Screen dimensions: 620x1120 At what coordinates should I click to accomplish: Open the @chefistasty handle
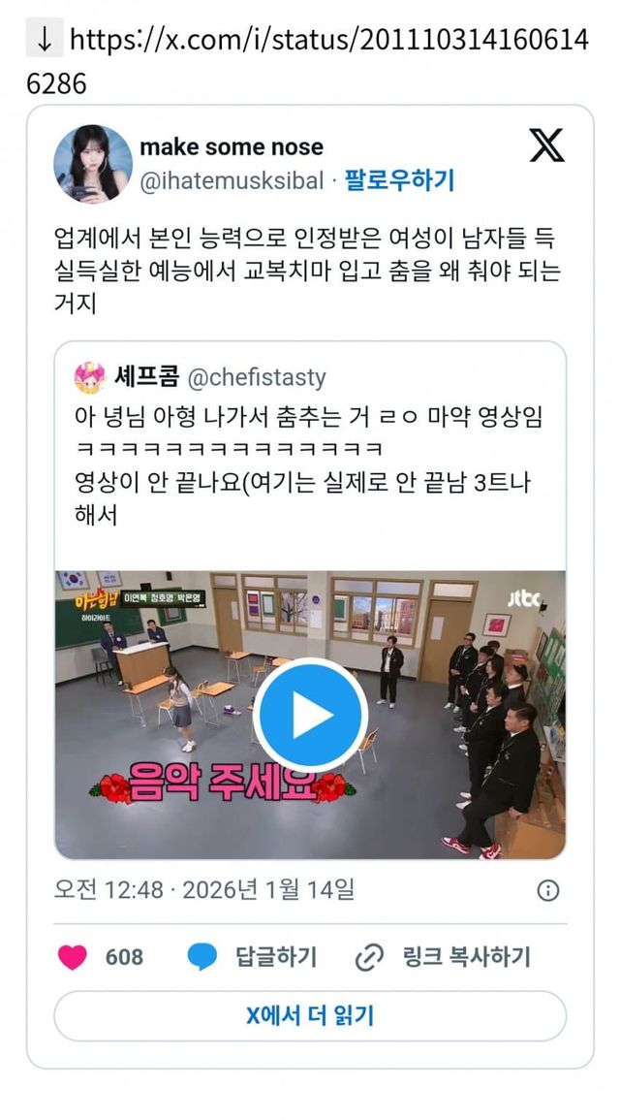(x=257, y=377)
